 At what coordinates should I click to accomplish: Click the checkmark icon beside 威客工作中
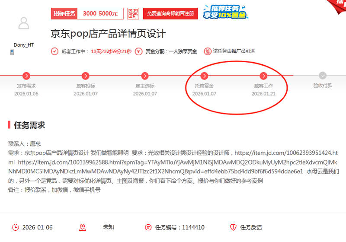click(54, 51)
